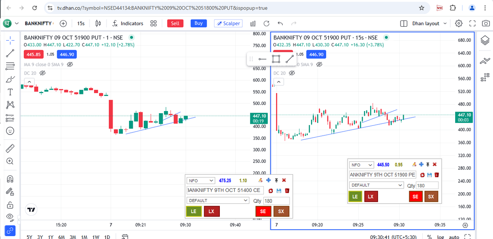Click the BANKNIFTY 9TH OCT 51400 CE symbol field

[225, 190]
